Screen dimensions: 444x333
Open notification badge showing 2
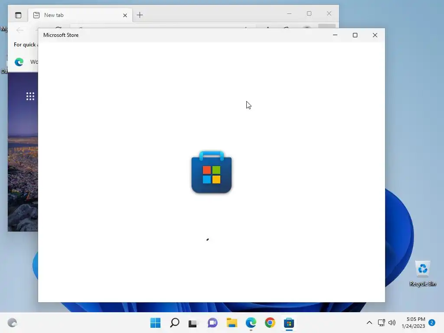pos(432,323)
